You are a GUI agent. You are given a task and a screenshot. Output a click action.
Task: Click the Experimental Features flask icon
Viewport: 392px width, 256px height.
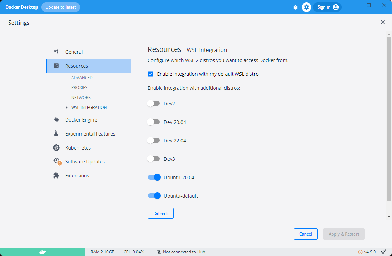[56, 133]
